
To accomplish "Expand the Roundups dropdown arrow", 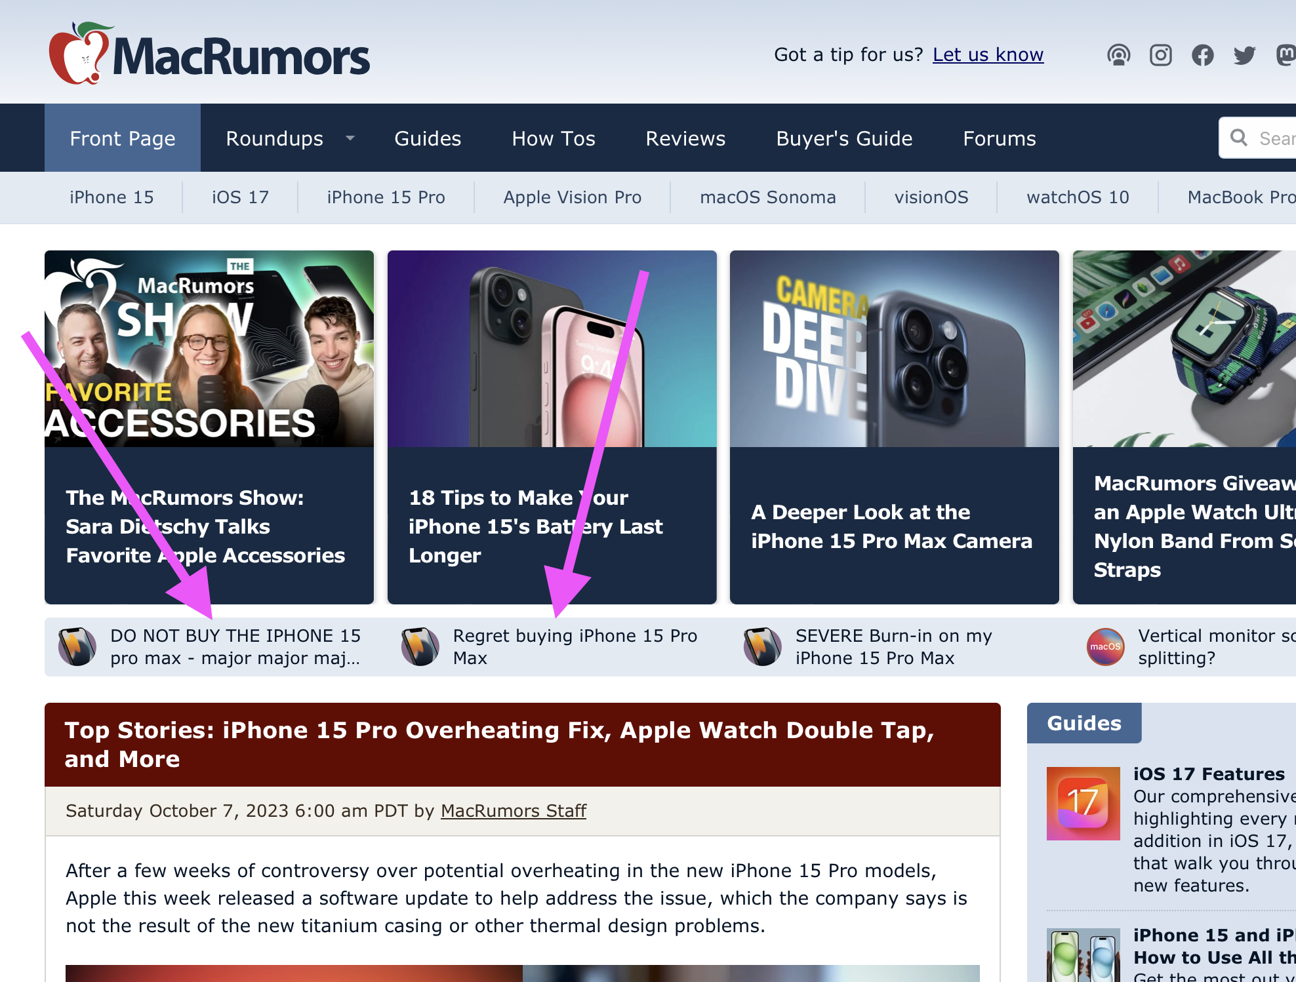I will [350, 138].
